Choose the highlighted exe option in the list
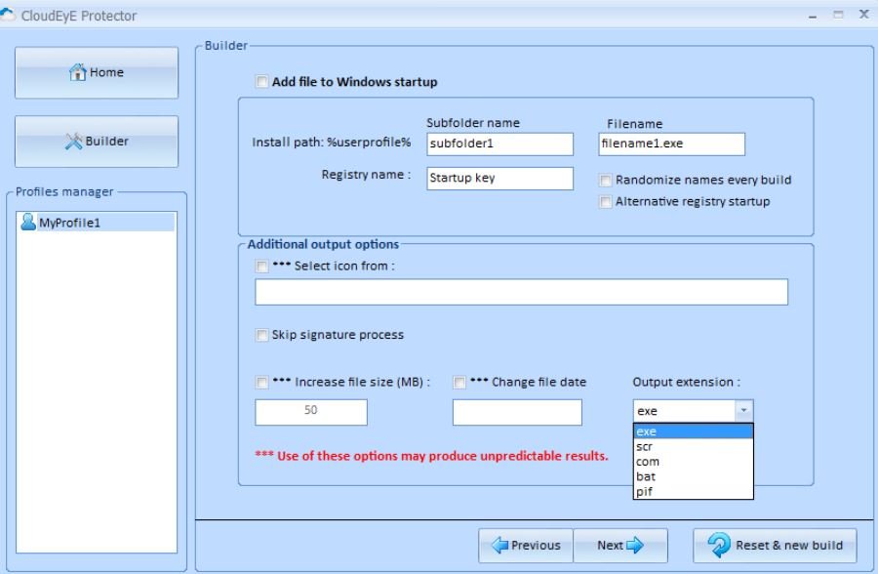This screenshot has width=878, height=574. (x=694, y=431)
